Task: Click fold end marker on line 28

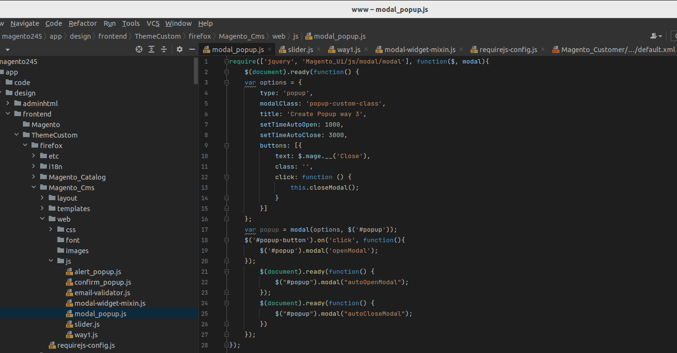Action: click(x=226, y=345)
